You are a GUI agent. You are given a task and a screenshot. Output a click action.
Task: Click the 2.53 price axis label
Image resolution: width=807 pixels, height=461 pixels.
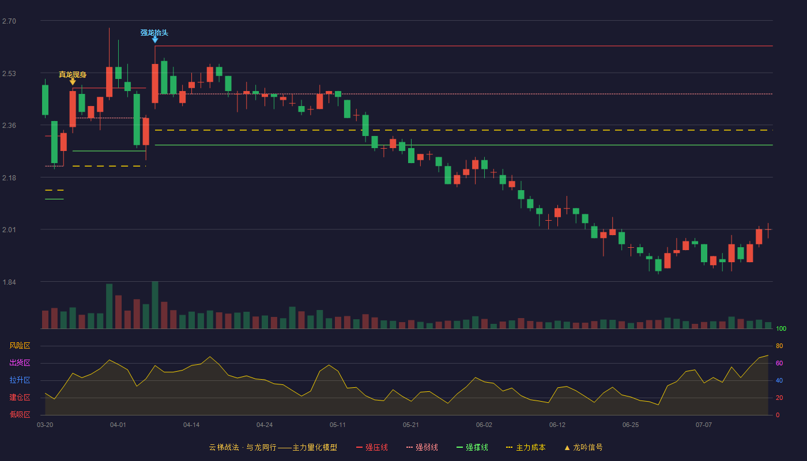click(x=9, y=74)
